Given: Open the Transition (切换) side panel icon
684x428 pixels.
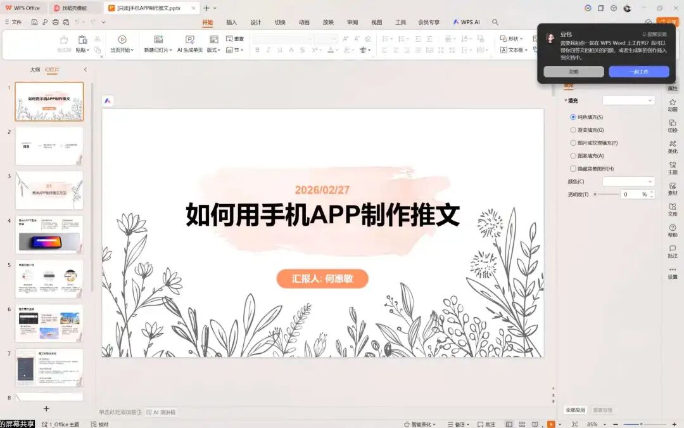Looking at the screenshot, I should click(x=673, y=126).
